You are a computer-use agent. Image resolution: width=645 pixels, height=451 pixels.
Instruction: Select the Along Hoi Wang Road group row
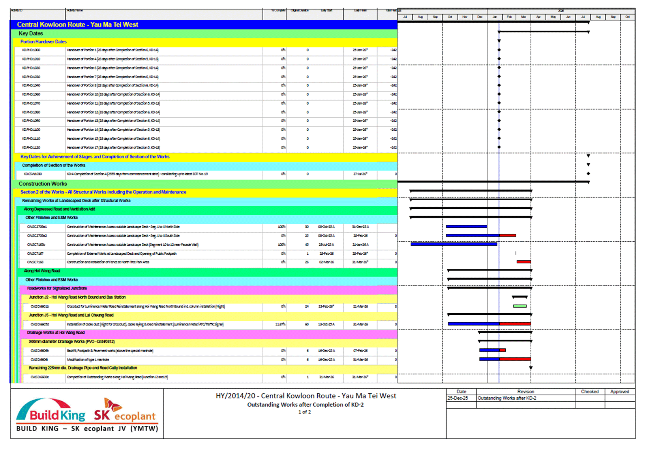pyautogui.click(x=42, y=271)
